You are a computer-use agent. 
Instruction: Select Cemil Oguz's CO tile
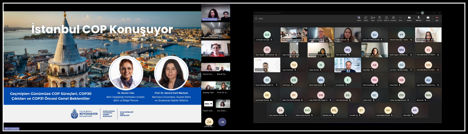click(294, 80)
